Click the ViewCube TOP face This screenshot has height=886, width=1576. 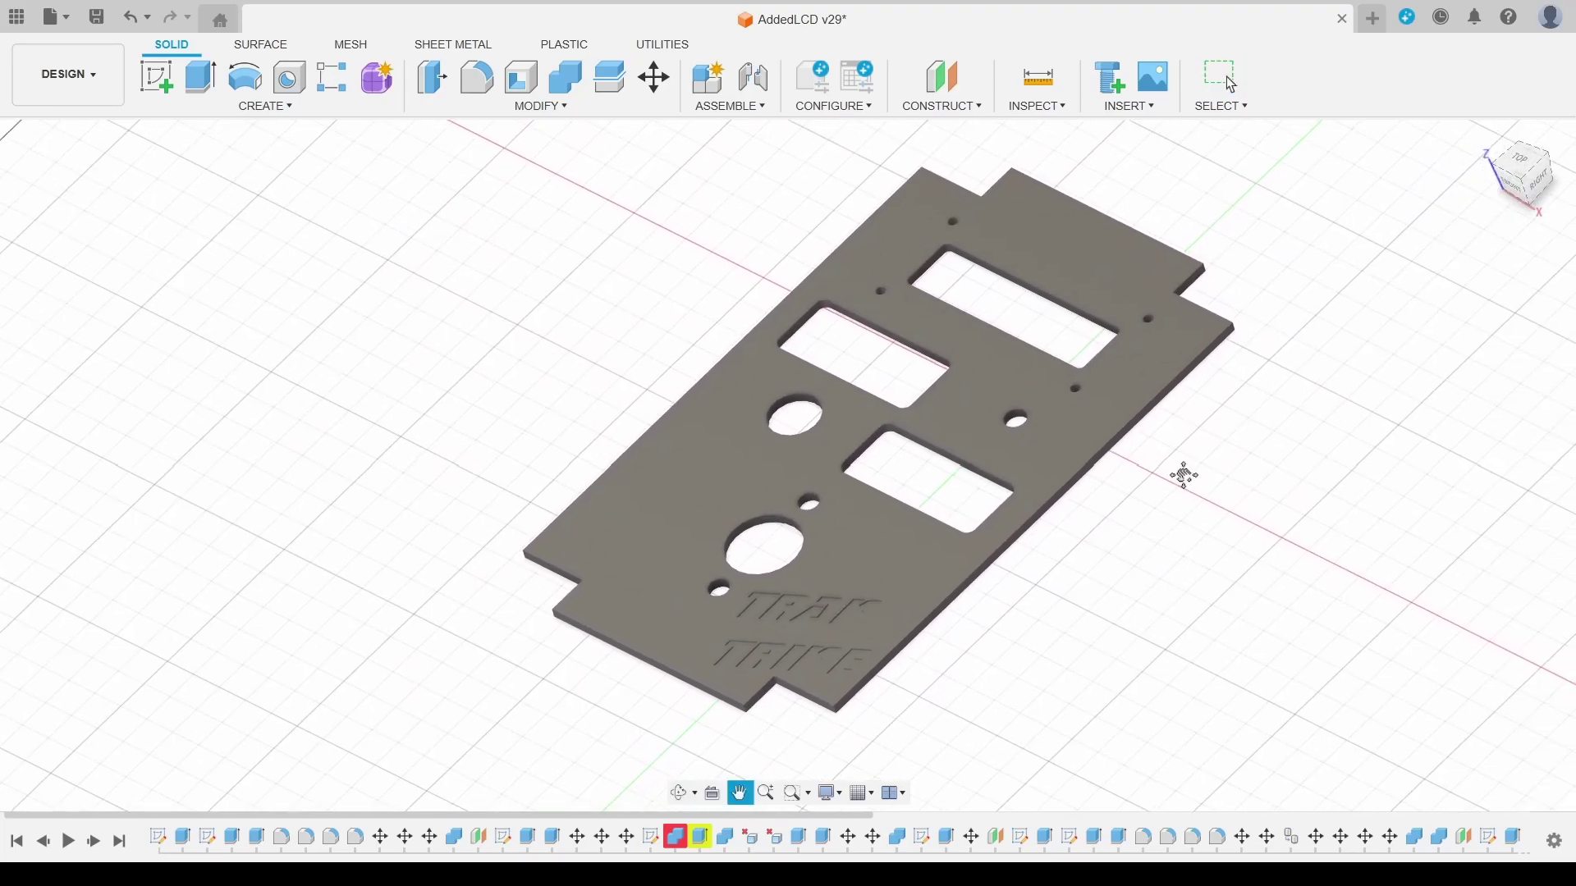coord(1519,158)
